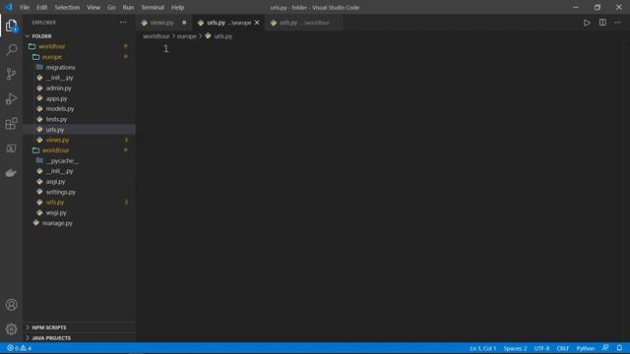Open the Help menu
The height and width of the screenshot is (354, 630).
tap(177, 7)
